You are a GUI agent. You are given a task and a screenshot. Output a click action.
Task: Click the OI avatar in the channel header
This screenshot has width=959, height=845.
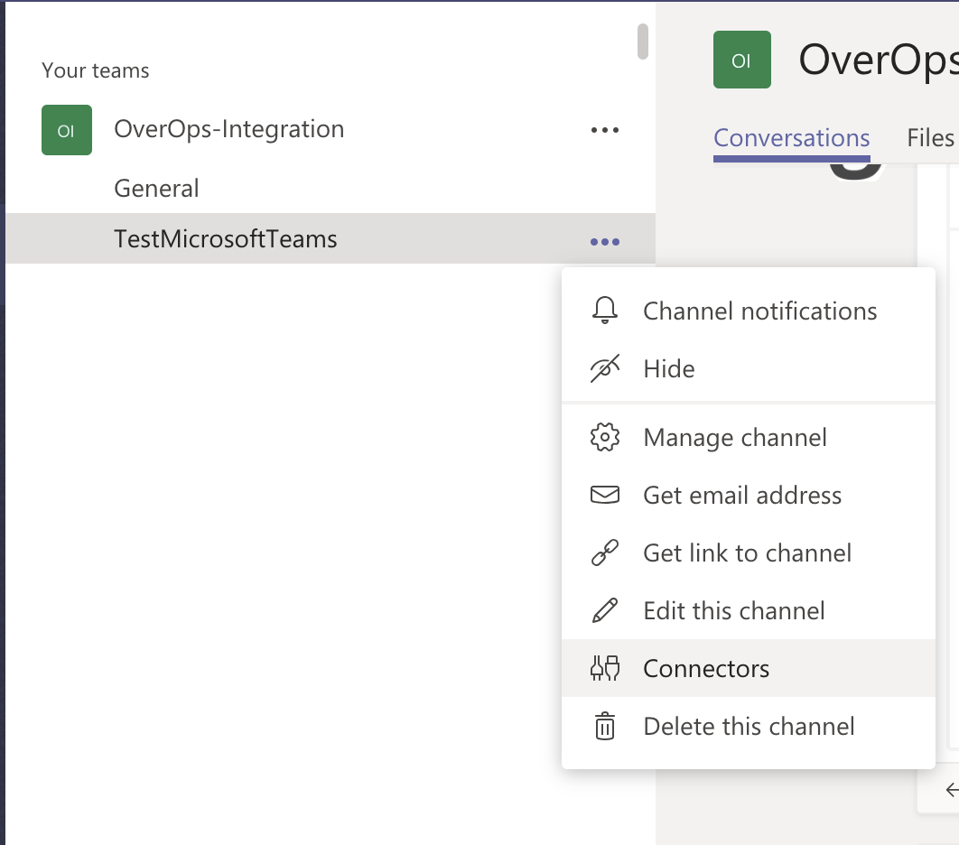point(742,60)
